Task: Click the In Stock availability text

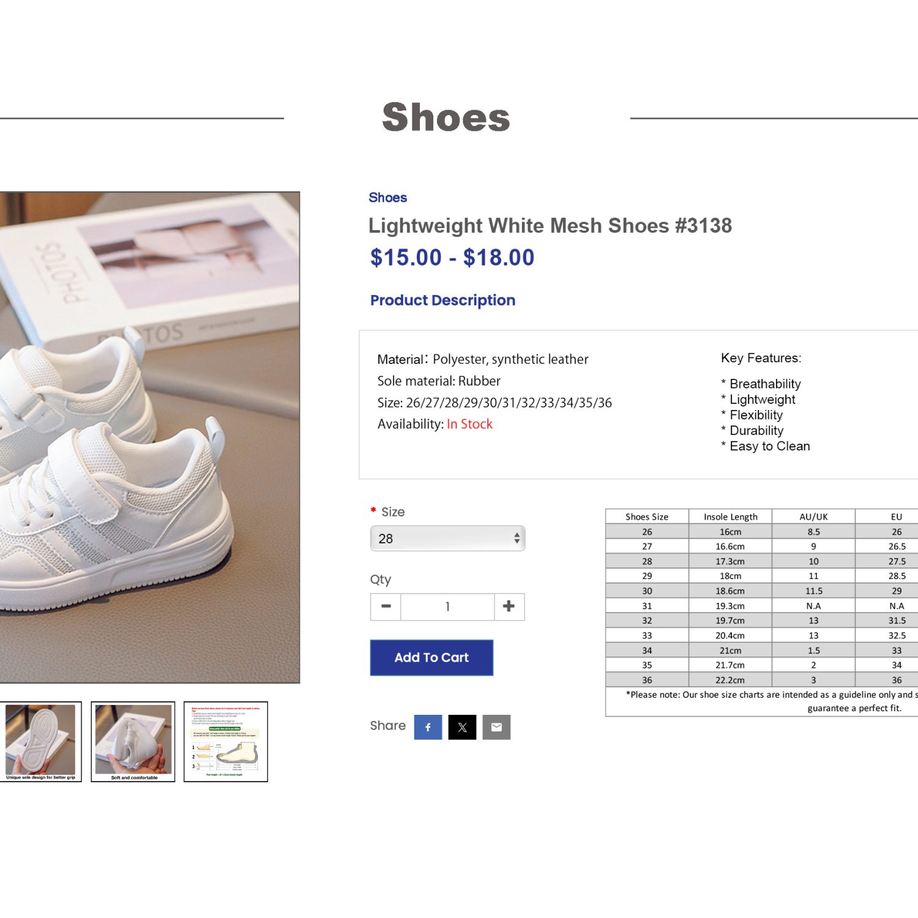Action: tap(469, 424)
